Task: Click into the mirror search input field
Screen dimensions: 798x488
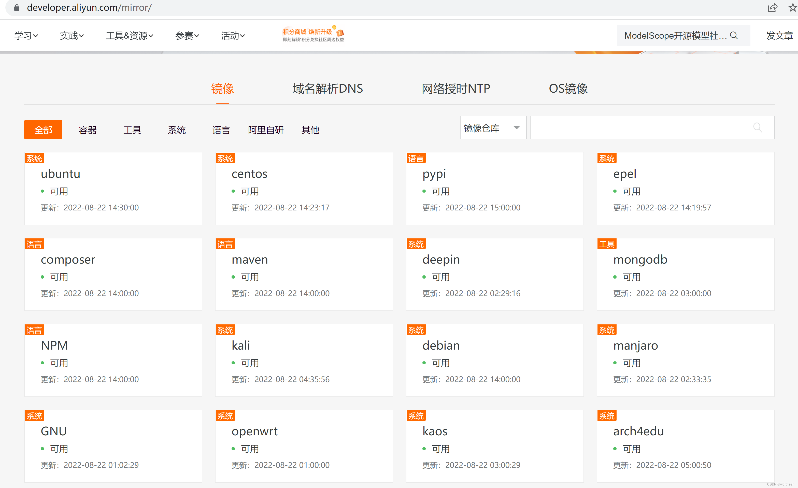Action: [x=638, y=127]
